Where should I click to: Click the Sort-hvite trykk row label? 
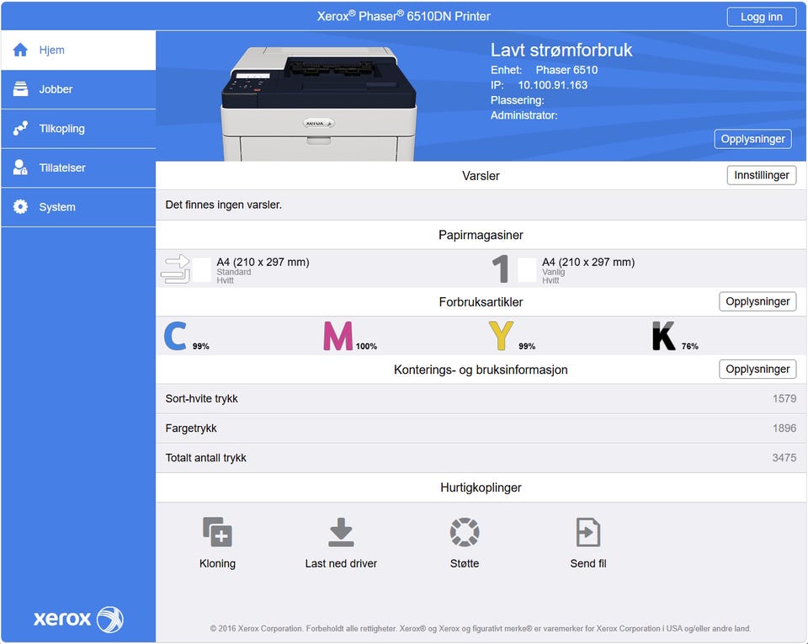[x=201, y=398]
